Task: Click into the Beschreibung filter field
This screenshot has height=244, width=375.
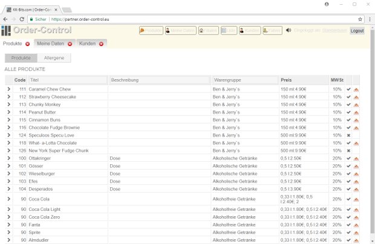Action: 160,80
